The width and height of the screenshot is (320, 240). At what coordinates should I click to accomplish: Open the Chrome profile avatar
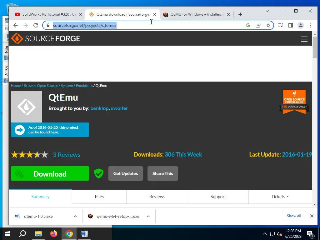click(301, 25)
